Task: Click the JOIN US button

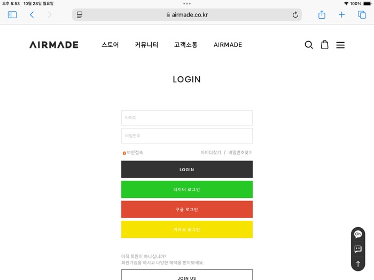Action: (187, 275)
